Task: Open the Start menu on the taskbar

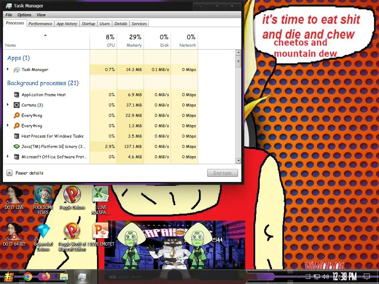Action: pos(9,277)
